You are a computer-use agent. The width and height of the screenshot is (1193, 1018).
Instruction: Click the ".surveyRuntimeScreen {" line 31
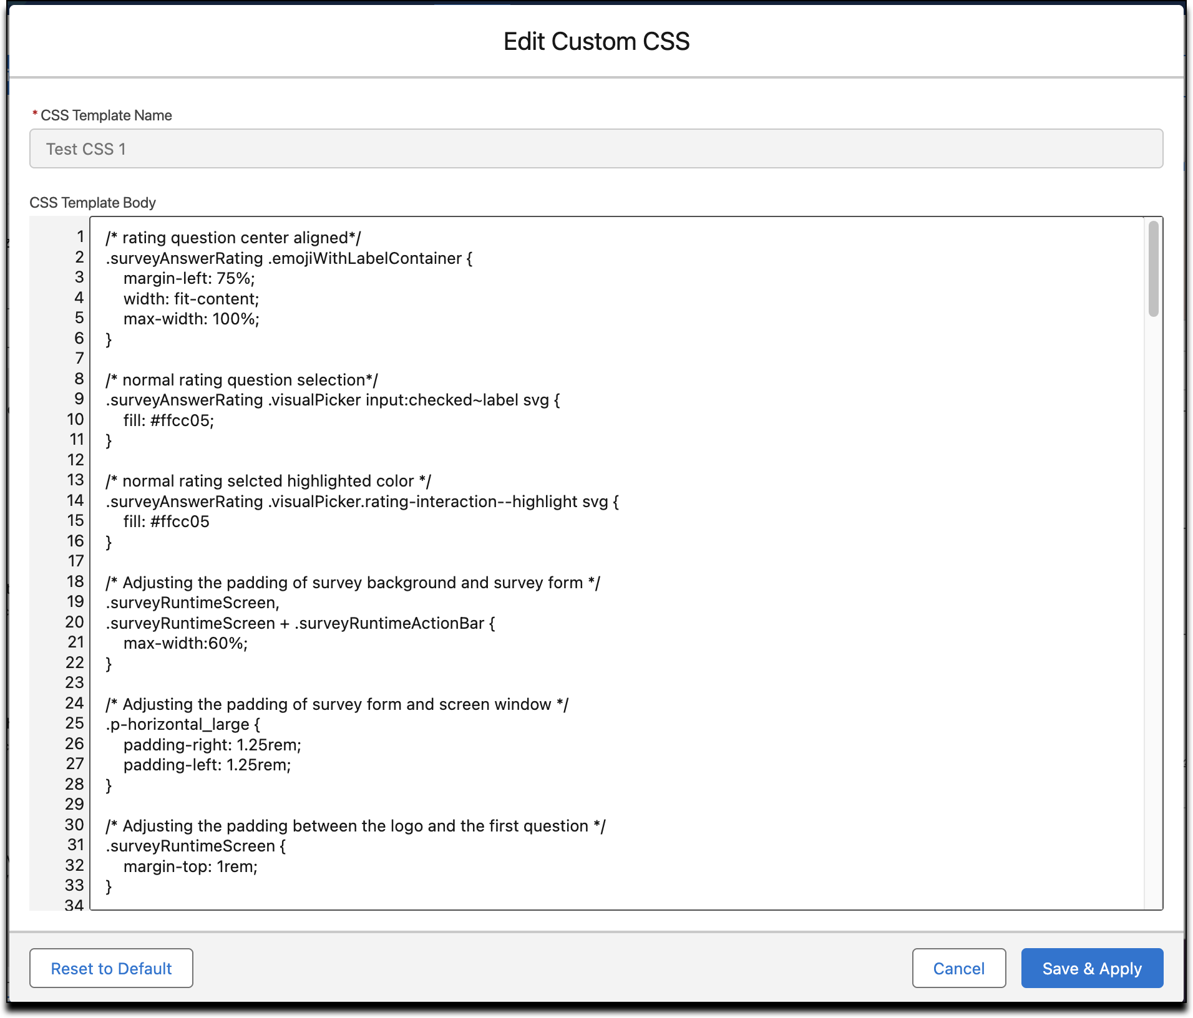[x=195, y=846]
